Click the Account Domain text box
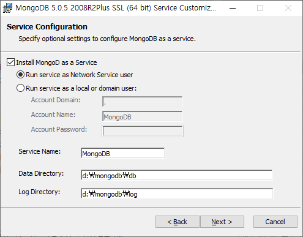This screenshot has height=237, width=303. coord(142,102)
